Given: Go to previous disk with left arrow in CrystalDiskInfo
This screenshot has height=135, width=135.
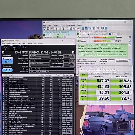Looking at the screenshot, I should click(x=3, y=53).
